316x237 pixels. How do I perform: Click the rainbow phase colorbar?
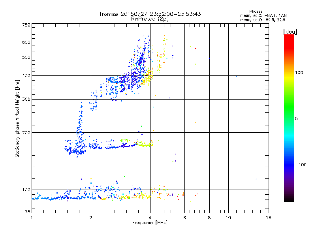[x=289, y=118]
